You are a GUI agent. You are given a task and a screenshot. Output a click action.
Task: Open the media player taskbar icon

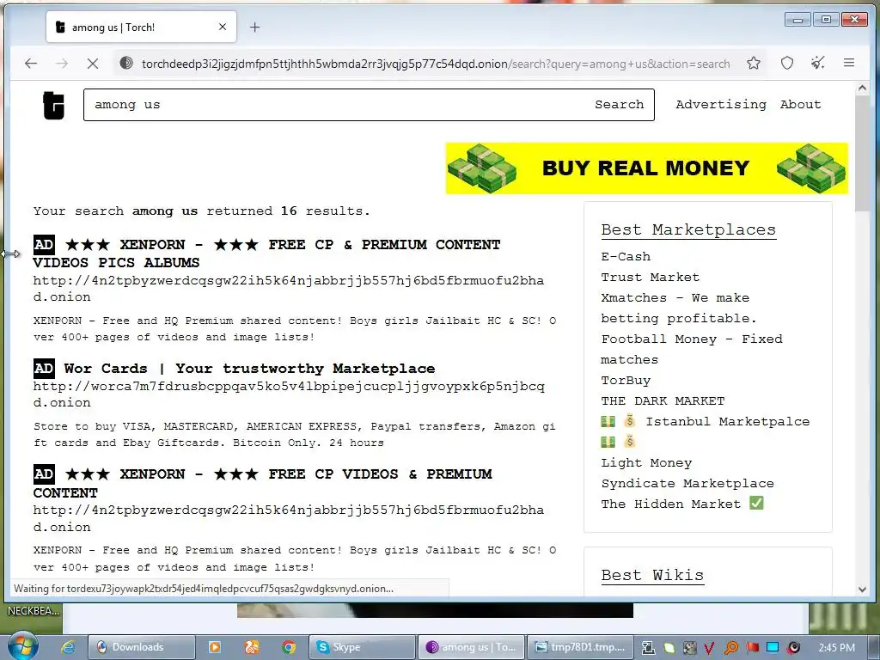point(214,647)
